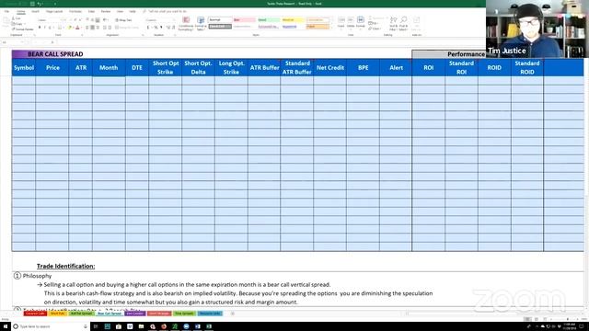Open Format as Table

[201, 23]
